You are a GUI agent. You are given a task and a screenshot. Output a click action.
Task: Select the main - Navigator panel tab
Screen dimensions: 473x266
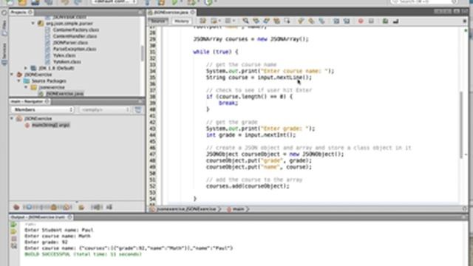[30, 102]
